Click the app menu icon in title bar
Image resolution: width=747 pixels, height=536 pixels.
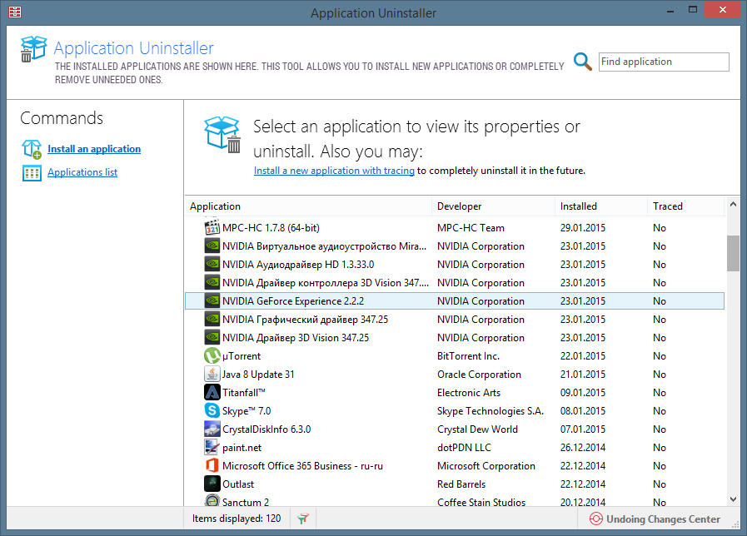tap(15, 12)
